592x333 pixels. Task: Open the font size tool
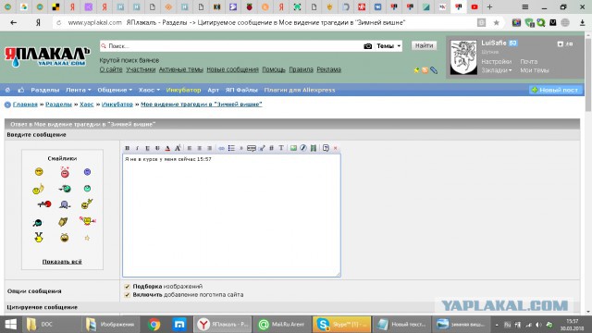(x=178, y=148)
